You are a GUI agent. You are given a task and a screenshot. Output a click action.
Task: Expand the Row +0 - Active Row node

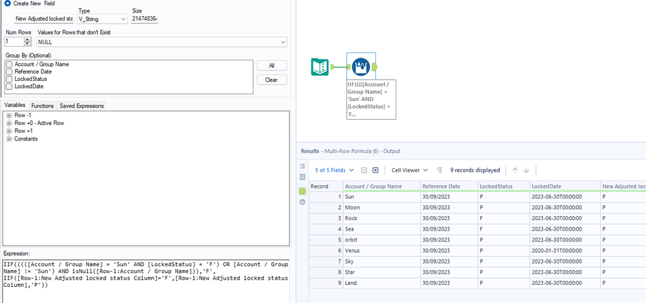click(x=8, y=123)
